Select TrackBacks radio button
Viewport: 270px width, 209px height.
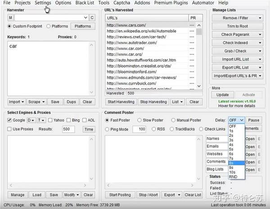(172, 129)
